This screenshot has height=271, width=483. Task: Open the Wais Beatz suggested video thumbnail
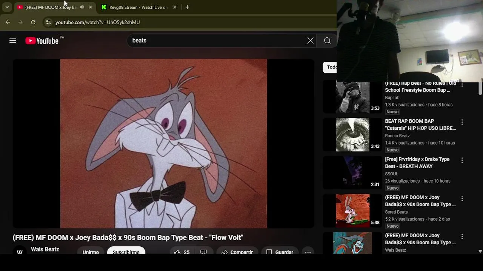tap(353, 243)
